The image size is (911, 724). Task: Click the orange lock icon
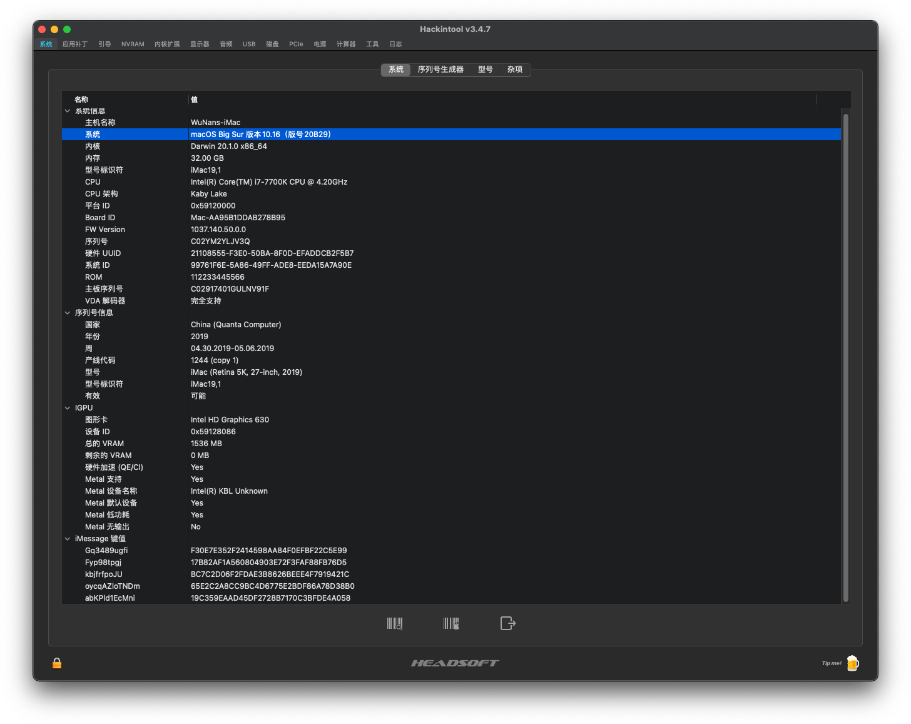click(57, 663)
